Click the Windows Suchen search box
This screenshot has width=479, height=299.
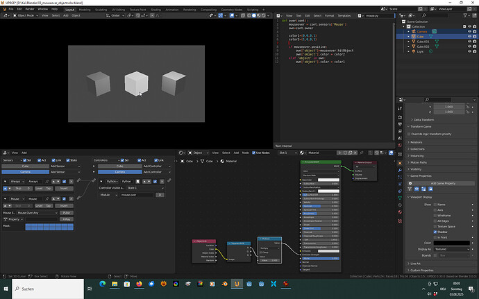pos(48,289)
